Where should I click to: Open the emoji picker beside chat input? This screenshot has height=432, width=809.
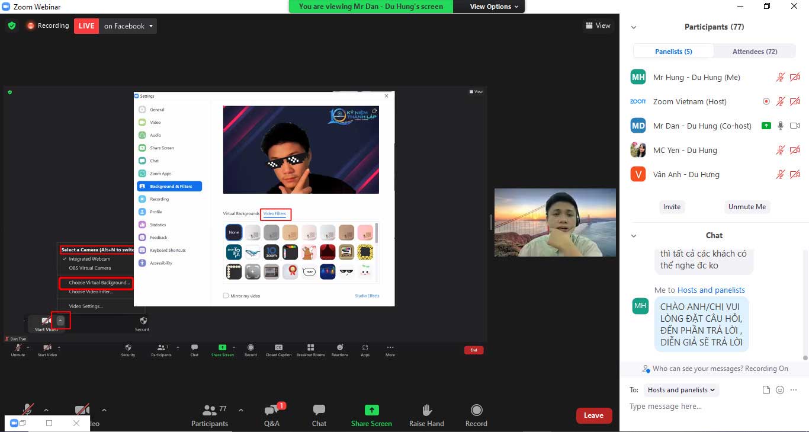(779, 390)
